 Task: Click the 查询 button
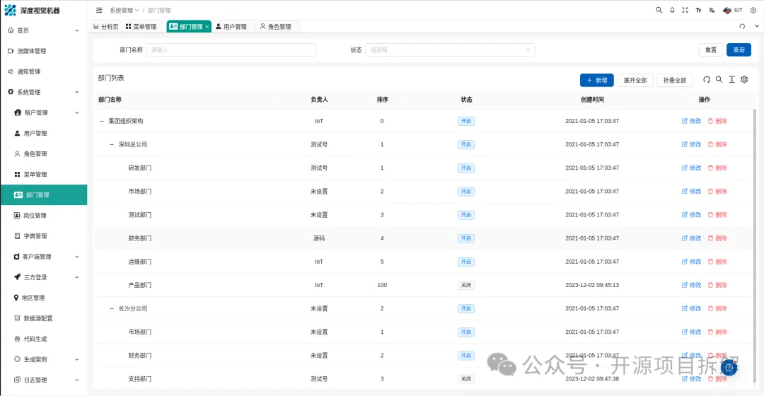(739, 49)
